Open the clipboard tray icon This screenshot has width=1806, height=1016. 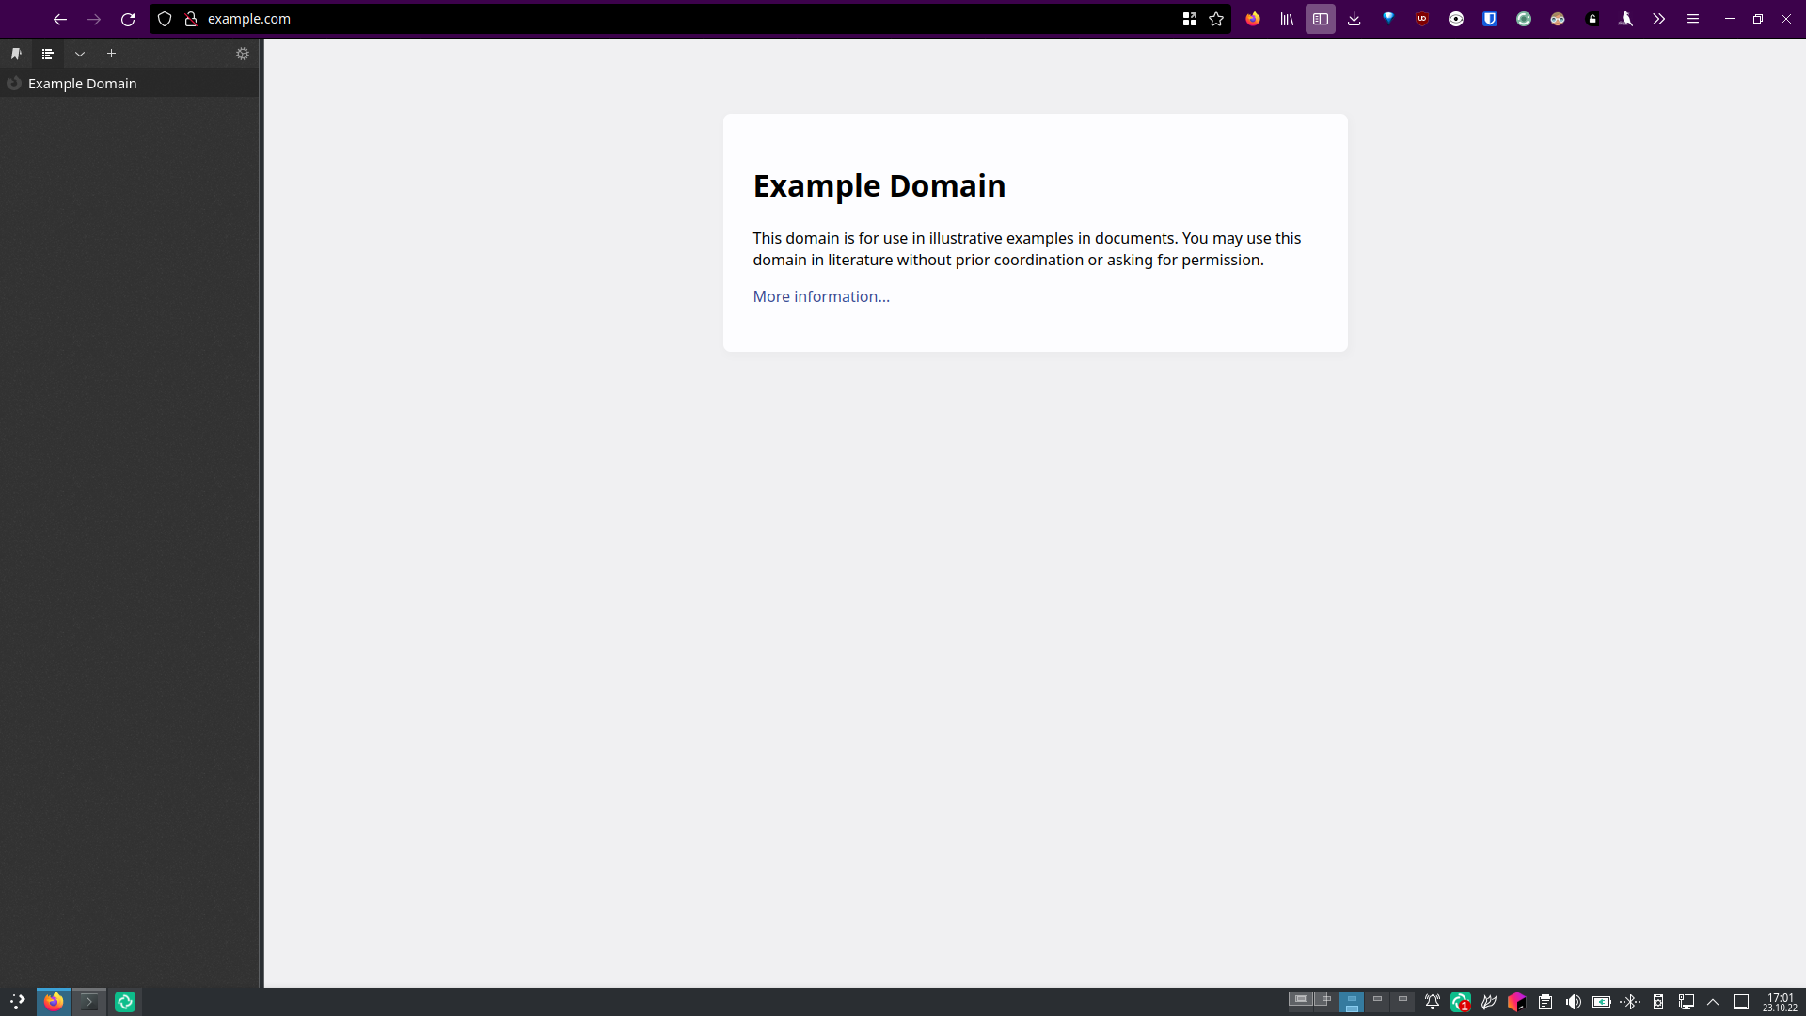[1545, 1002]
